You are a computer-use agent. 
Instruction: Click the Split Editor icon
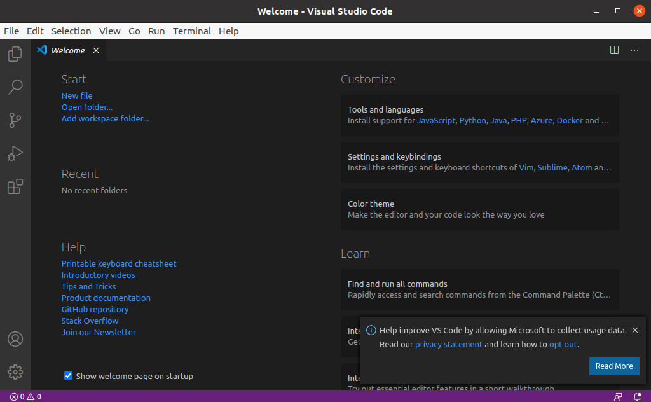pos(614,50)
